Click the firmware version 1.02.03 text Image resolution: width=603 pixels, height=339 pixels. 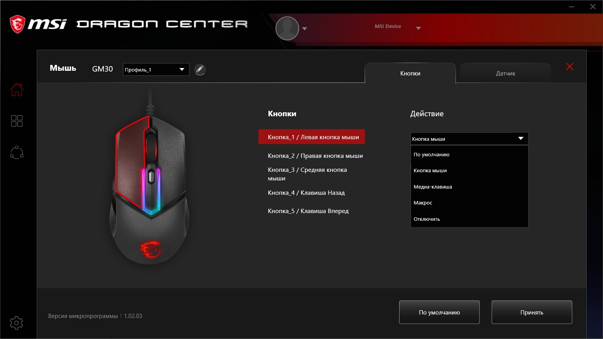(95, 316)
